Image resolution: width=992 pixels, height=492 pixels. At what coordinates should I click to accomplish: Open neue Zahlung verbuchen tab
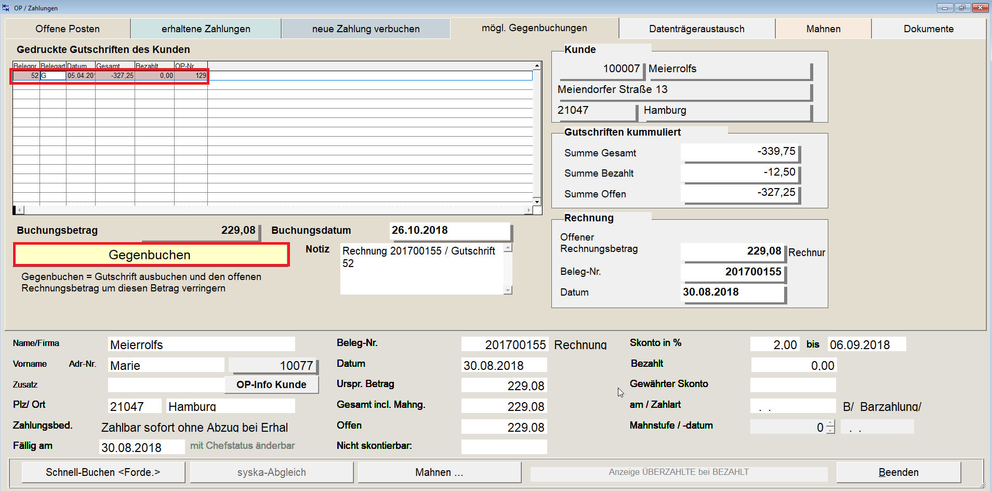pyautogui.click(x=366, y=29)
